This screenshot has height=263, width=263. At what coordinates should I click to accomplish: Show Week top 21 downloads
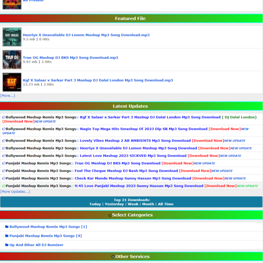133,204
